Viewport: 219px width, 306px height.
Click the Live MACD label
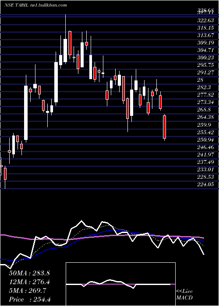click(x=184, y=294)
